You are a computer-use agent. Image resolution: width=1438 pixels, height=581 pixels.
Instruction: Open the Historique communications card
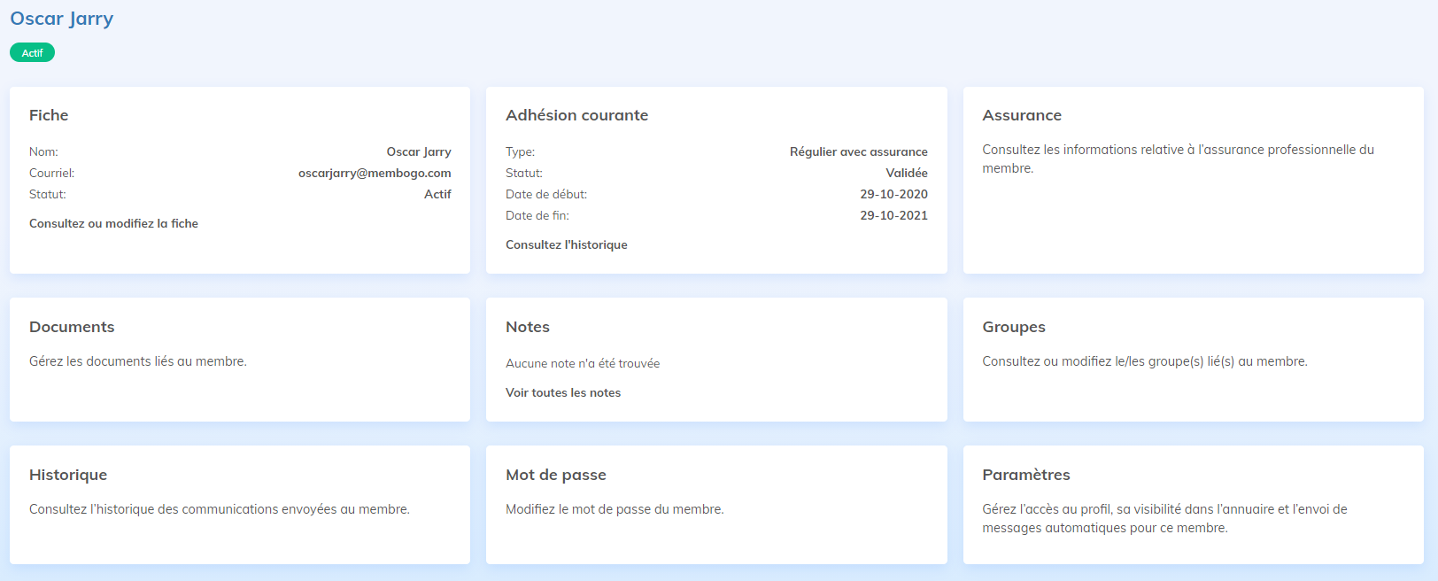tap(239, 504)
